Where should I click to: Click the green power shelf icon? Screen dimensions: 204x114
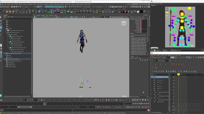(94, 12)
